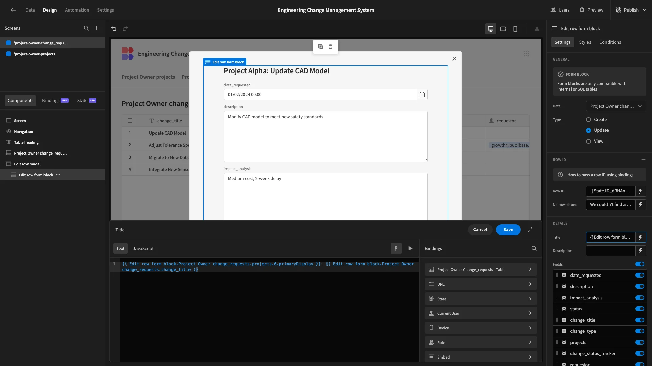Image resolution: width=652 pixels, height=366 pixels.
Task: Open the Publish dropdown
Action: pos(631,10)
